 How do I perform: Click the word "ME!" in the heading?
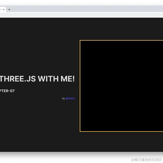[68, 79]
